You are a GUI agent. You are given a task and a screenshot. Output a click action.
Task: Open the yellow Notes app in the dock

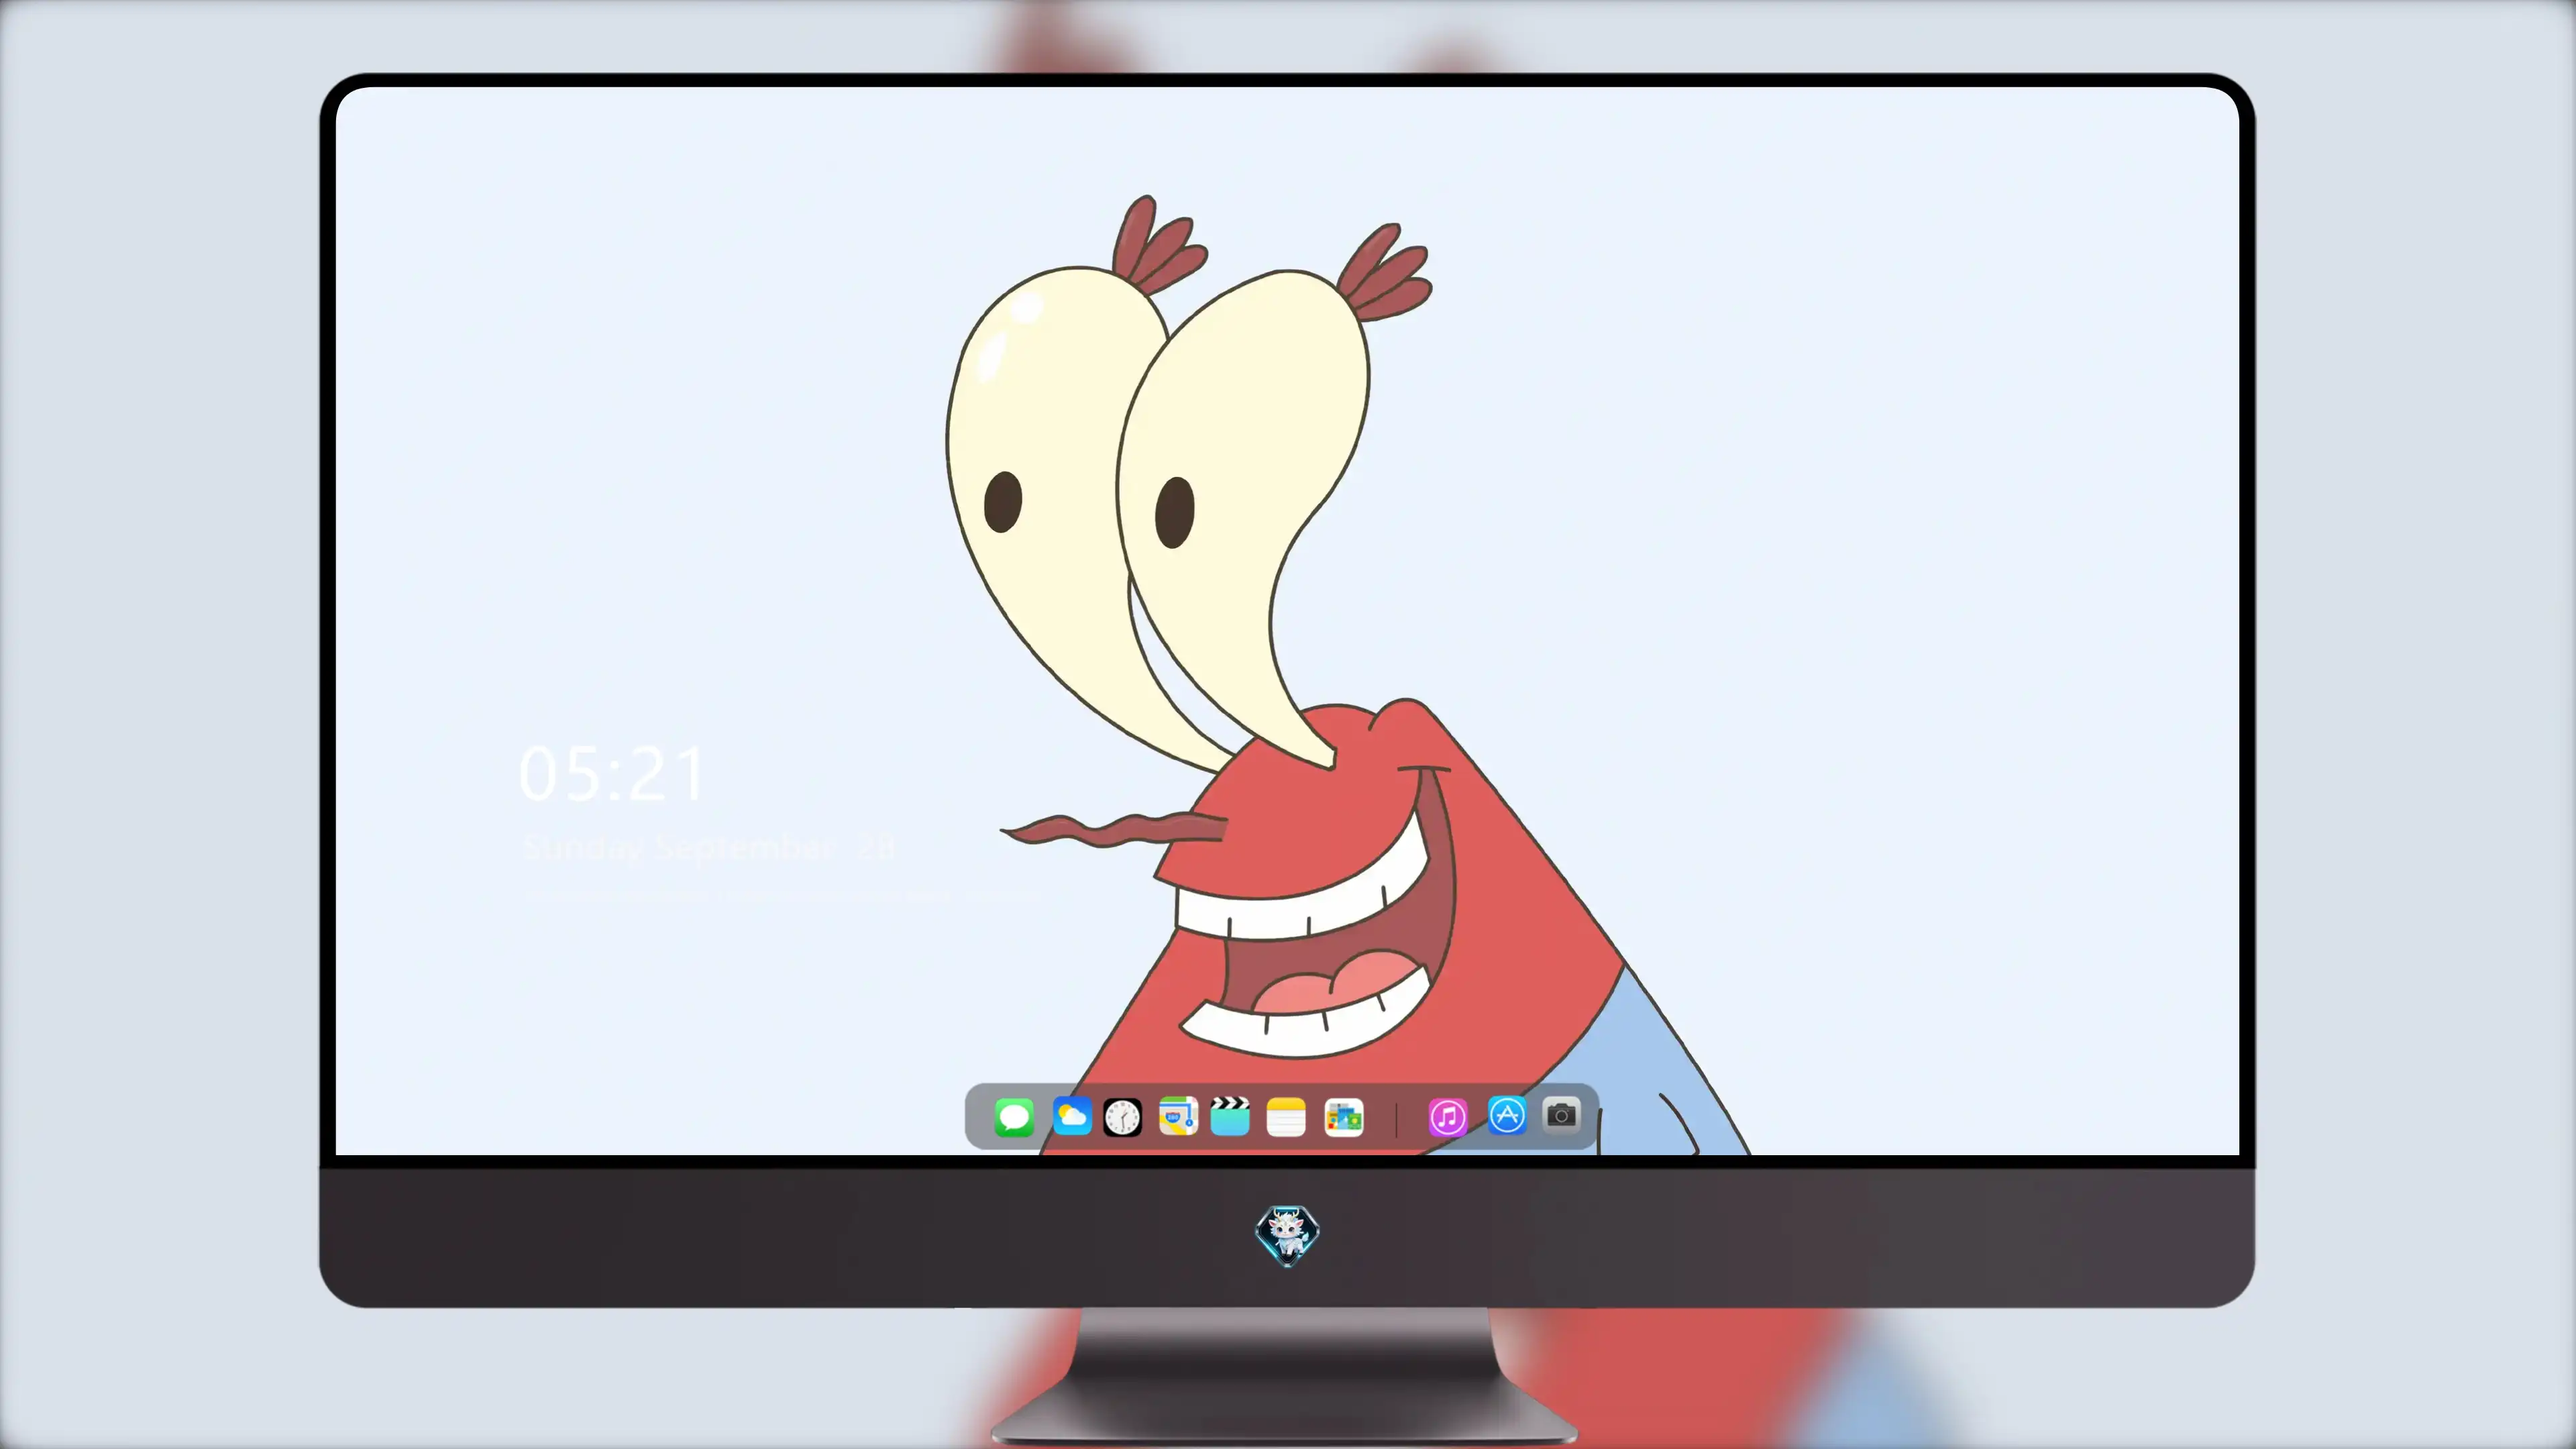1286,1117
